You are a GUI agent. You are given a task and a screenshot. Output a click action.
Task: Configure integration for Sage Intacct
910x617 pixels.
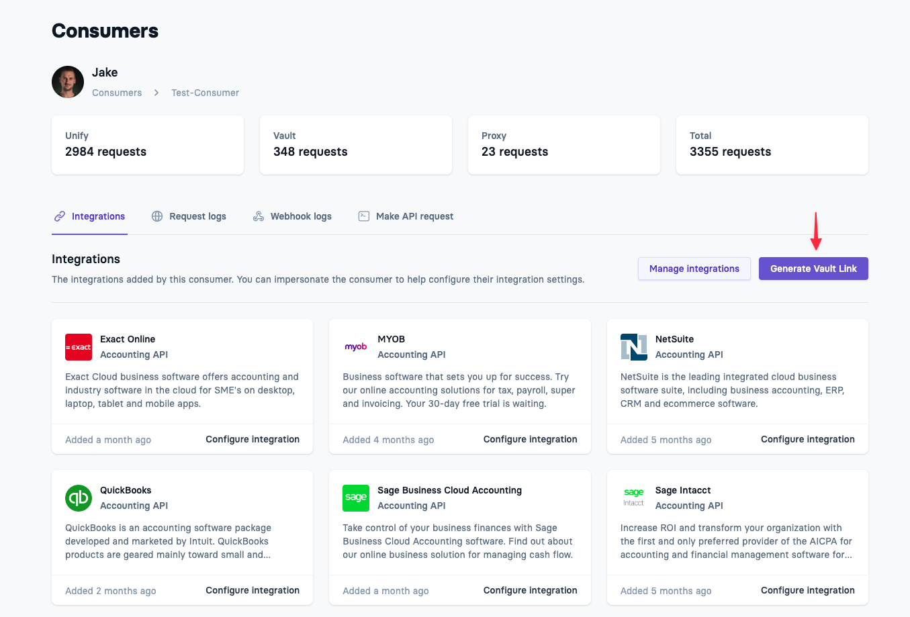tap(807, 590)
